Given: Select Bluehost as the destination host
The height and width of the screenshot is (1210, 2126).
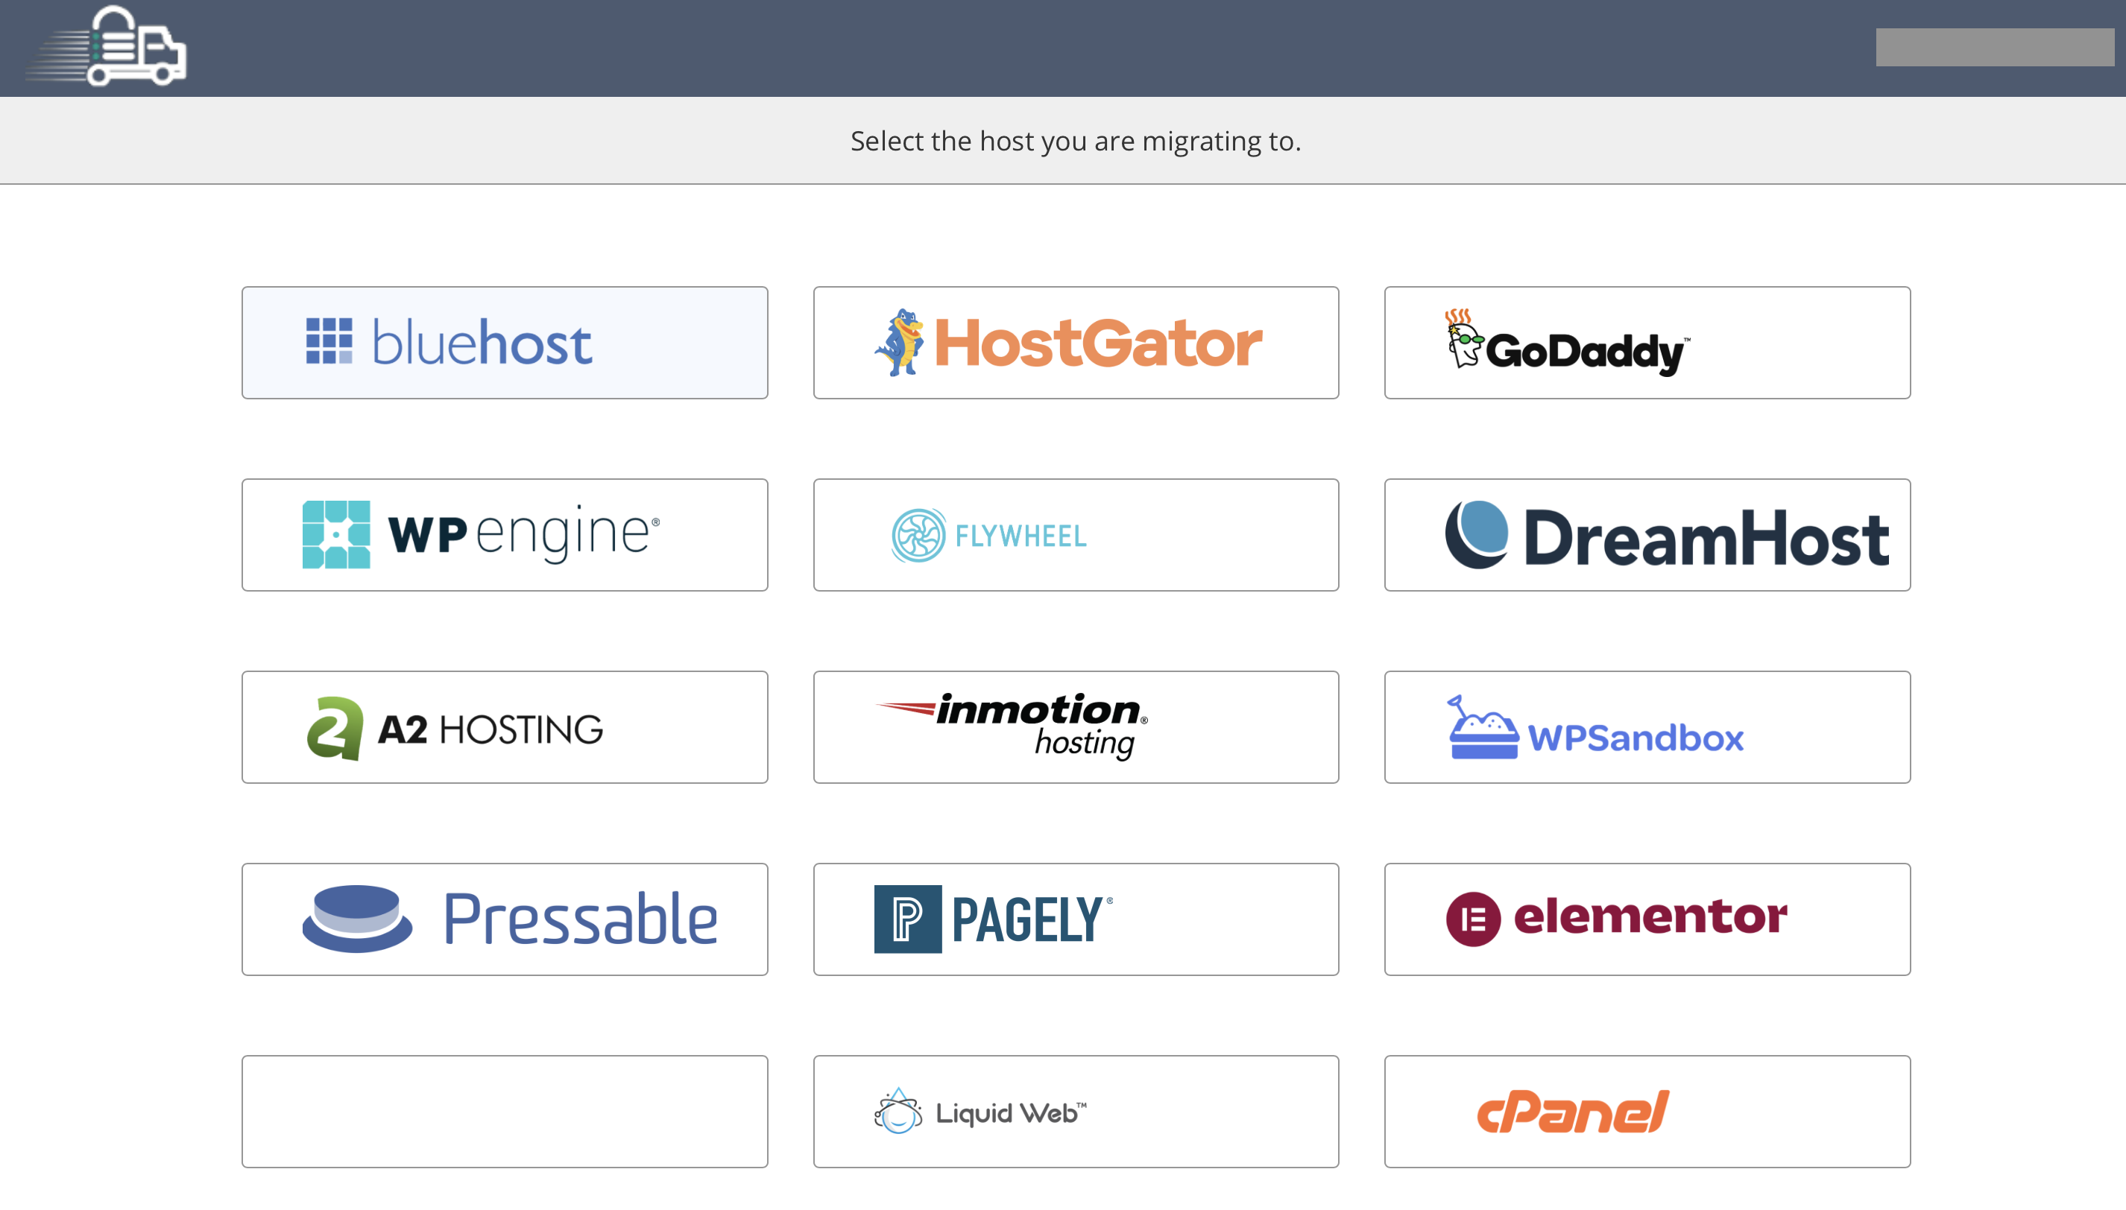Looking at the screenshot, I should pos(504,341).
